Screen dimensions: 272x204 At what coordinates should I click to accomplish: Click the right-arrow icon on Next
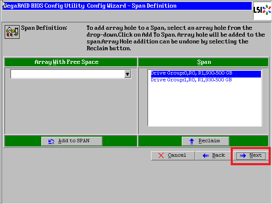243,155
